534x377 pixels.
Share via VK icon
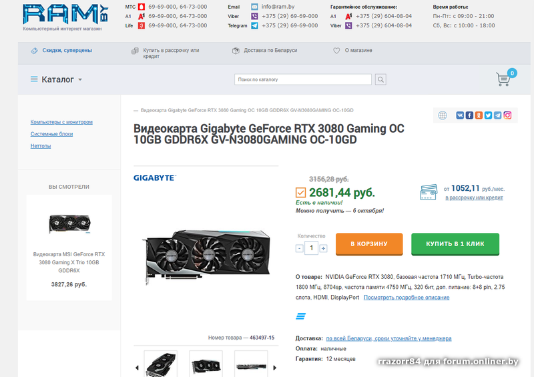pyautogui.click(x=460, y=115)
